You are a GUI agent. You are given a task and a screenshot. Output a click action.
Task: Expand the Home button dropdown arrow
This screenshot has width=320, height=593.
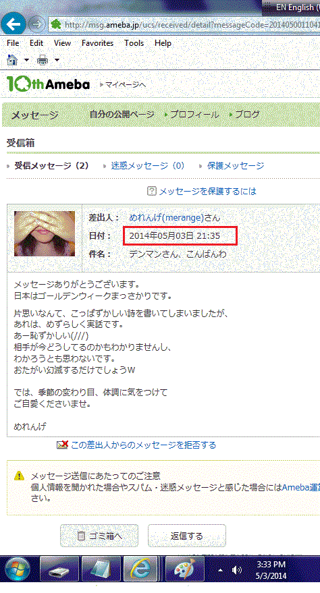pyautogui.click(x=26, y=60)
